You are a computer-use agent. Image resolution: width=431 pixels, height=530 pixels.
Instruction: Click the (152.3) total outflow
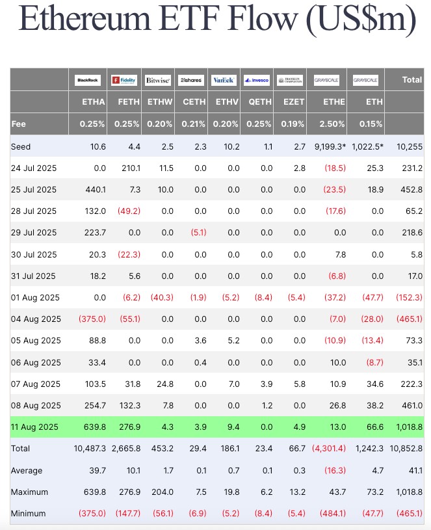coord(410,297)
